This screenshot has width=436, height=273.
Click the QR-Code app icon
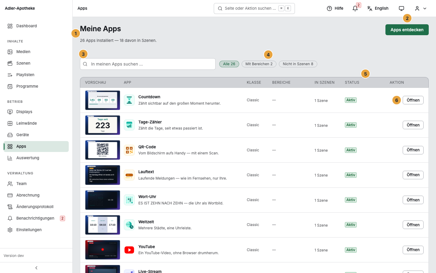pyautogui.click(x=129, y=150)
